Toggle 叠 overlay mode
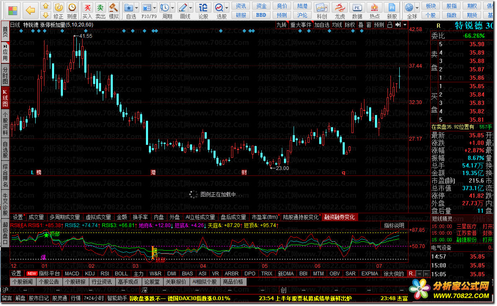The image size is (497, 306). tap(361, 25)
